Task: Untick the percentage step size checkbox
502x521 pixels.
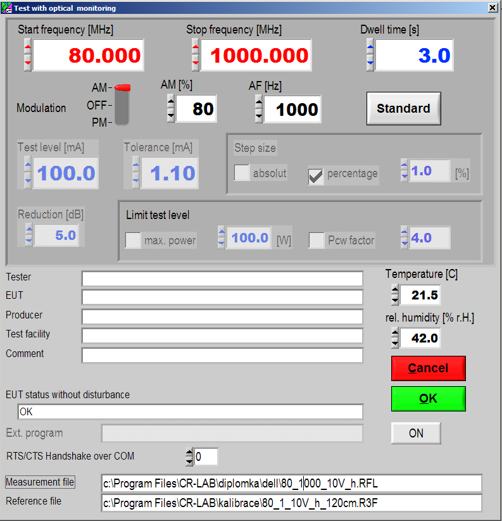Action: click(x=316, y=177)
